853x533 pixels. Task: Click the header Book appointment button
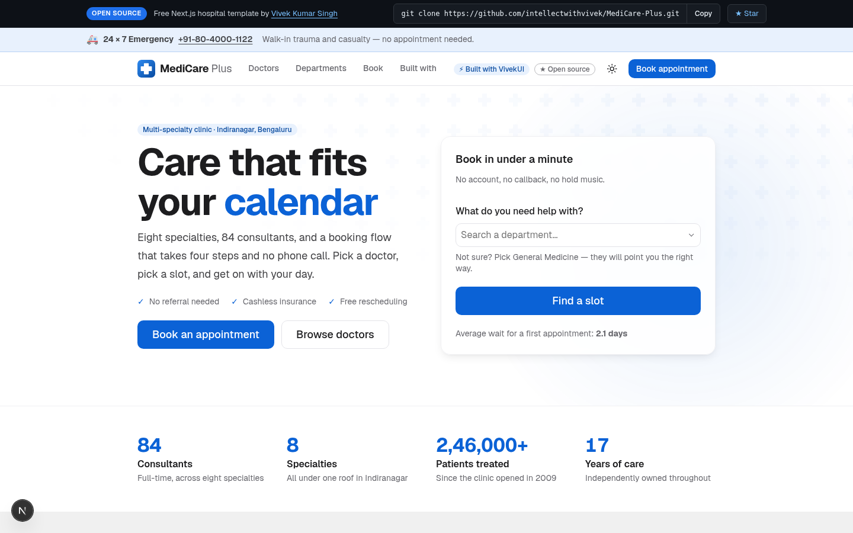pos(672,69)
